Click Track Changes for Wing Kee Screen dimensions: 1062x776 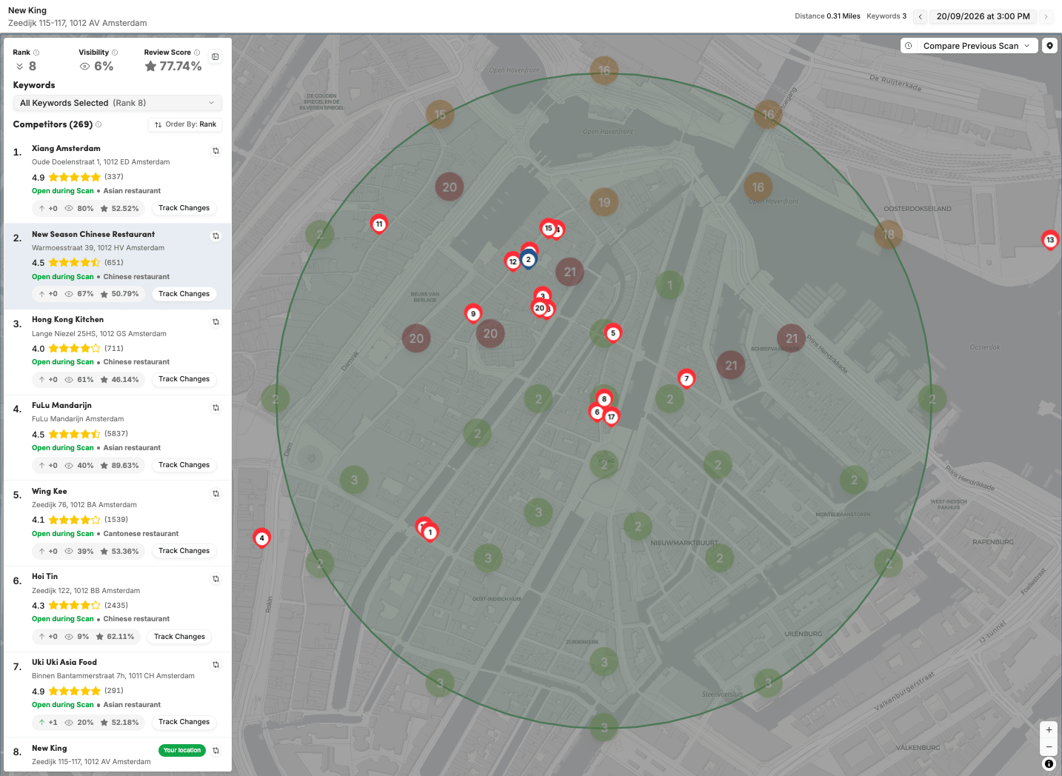point(184,551)
